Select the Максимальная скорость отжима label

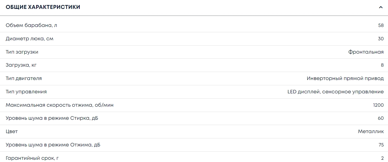pyautogui.click(x=59, y=105)
